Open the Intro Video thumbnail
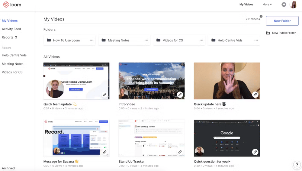Screen dimensions: 302x171 (x=152, y=81)
